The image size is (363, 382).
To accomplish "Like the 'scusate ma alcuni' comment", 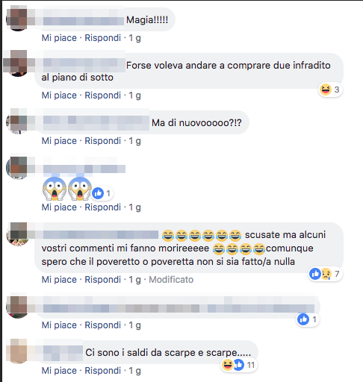I will click(59, 280).
